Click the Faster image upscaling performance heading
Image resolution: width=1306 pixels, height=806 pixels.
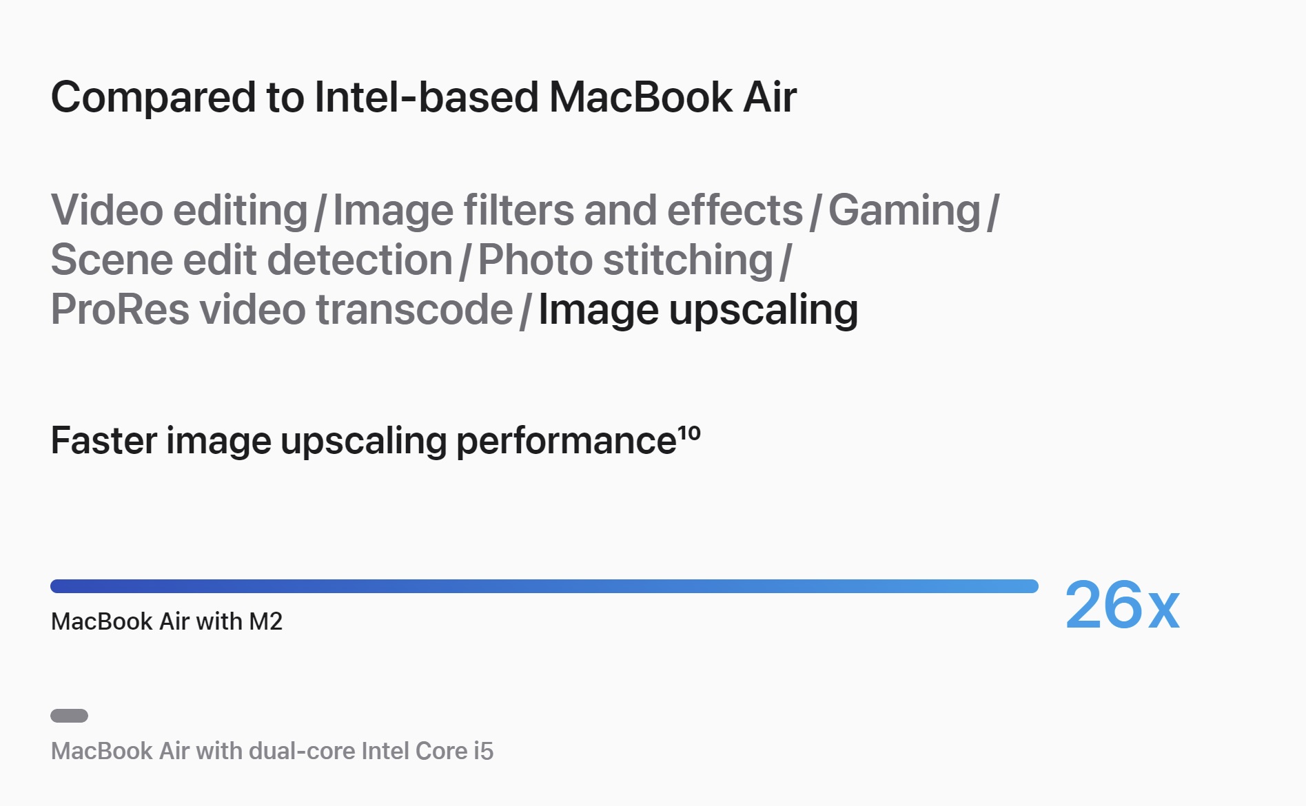point(364,441)
